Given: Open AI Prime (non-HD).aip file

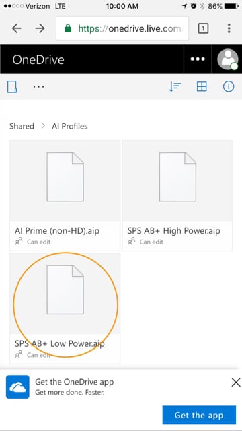Looking at the screenshot, I should (x=65, y=195).
